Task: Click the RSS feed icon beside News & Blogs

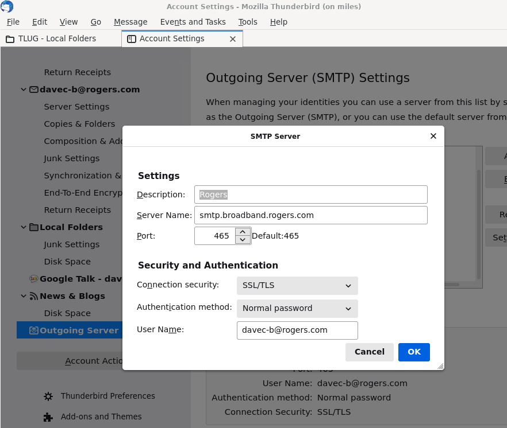Action: 34,296
